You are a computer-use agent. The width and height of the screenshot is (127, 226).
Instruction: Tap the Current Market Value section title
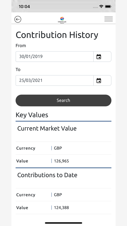47,128
